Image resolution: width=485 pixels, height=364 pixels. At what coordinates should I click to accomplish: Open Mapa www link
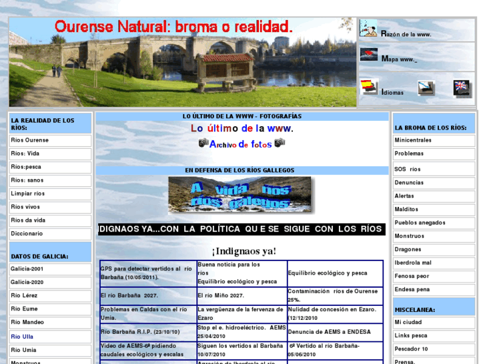click(x=399, y=59)
